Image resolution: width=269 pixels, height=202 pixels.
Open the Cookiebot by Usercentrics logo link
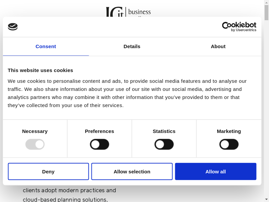pyautogui.click(x=239, y=27)
